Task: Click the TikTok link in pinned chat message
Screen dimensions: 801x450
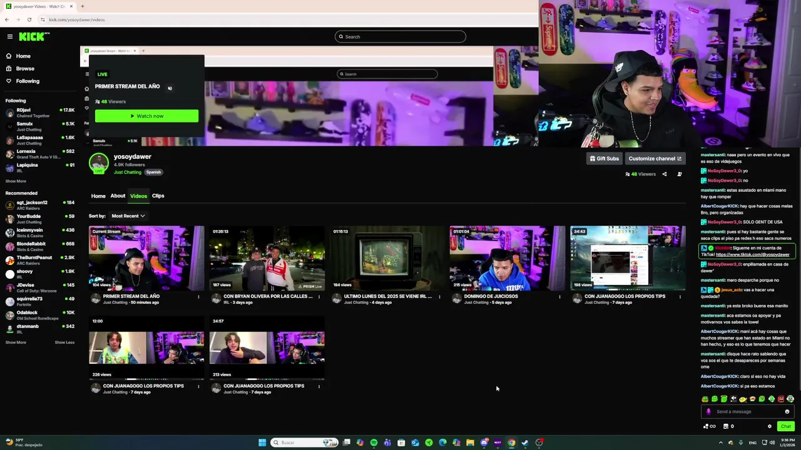Action: pos(753,255)
